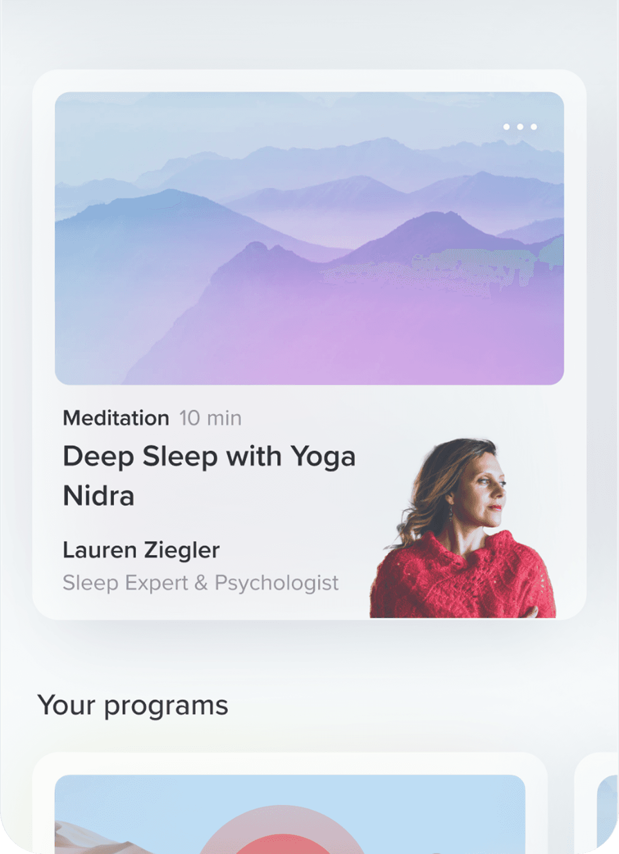
Task: Click the darkest mountain peak in the cover image
Action: 447,223
